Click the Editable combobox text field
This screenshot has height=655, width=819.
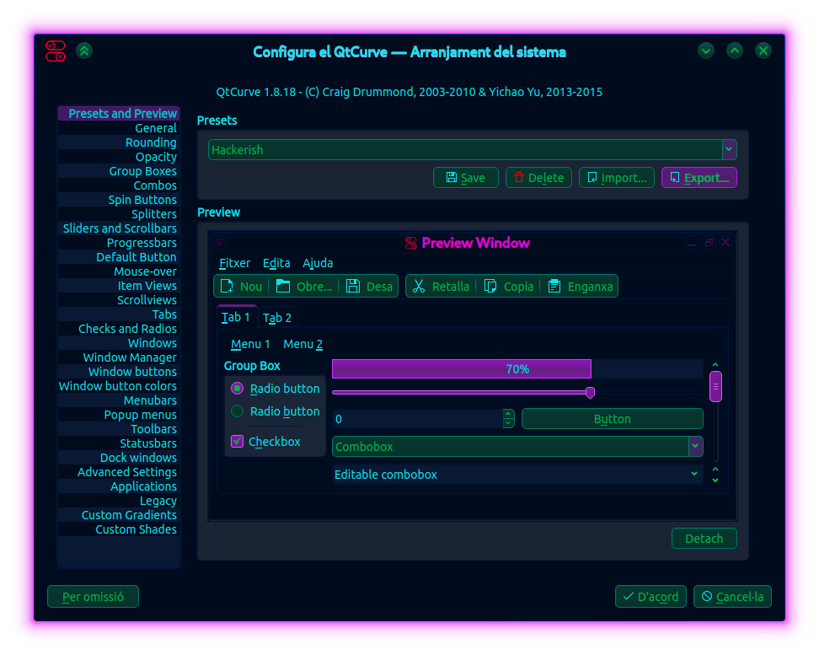point(510,474)
